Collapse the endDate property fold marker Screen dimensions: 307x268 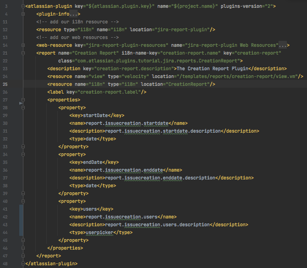(23, 155)
